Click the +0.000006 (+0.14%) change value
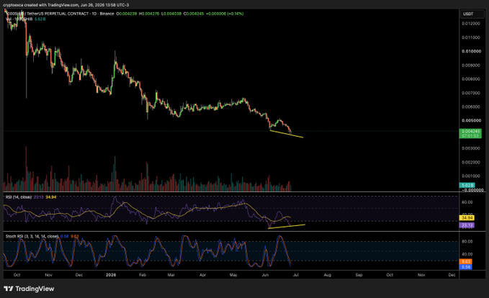Screen dimensions: 489x298 pos(225,14)
